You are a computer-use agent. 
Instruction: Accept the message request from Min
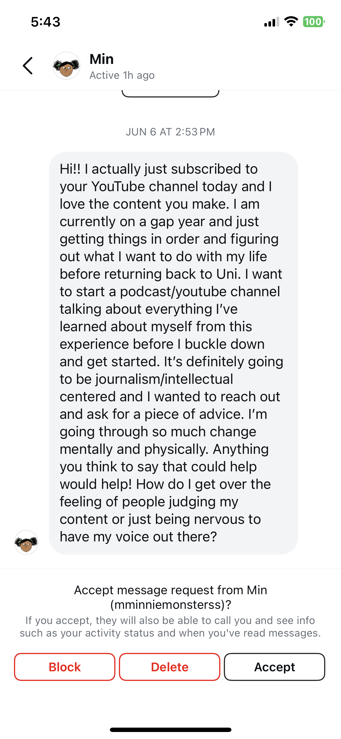pos(274,667)
